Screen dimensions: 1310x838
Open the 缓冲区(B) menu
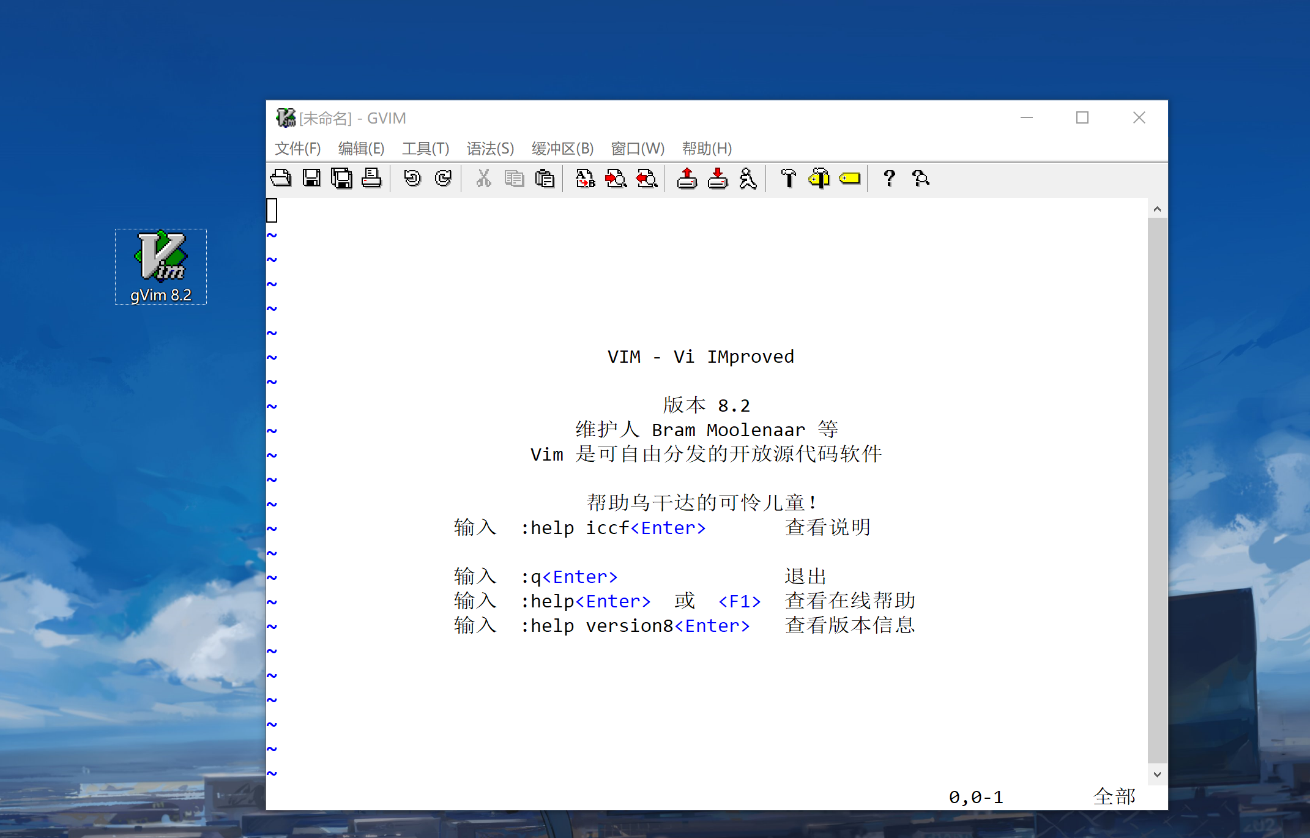(562, 149)
